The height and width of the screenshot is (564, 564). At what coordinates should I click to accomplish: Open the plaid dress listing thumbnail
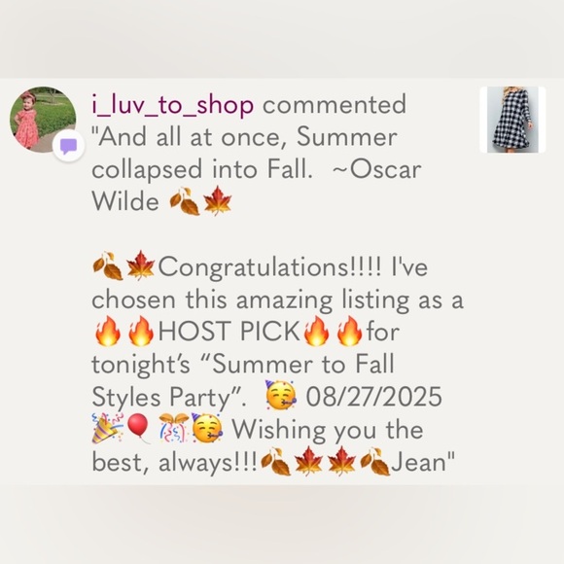coord(512,120)
